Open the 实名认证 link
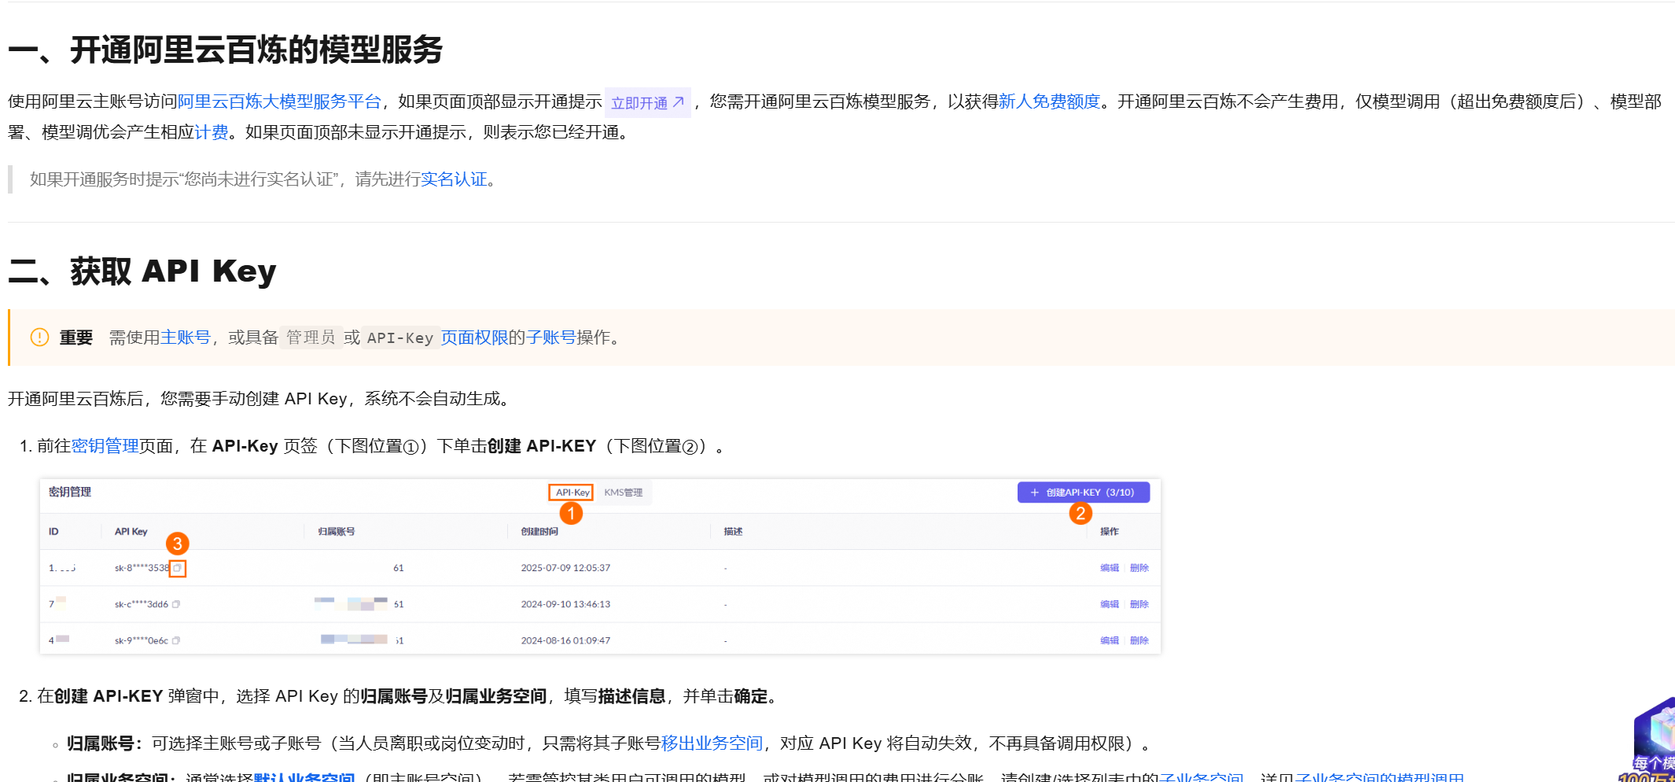Image resolution: width=1675 pixels, height=782 pixels. 454,179
